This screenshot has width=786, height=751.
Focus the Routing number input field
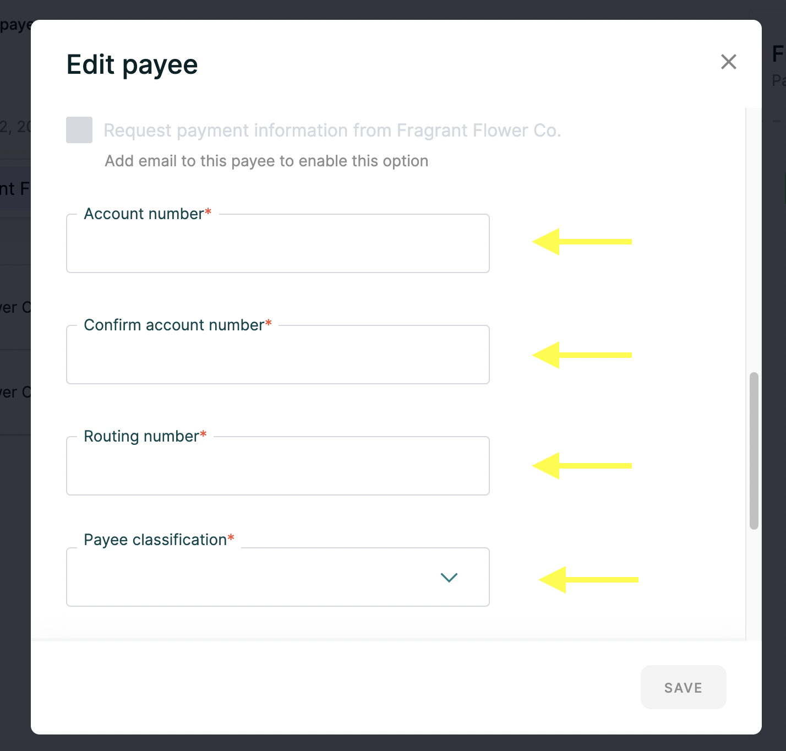[x=278, y=466]
